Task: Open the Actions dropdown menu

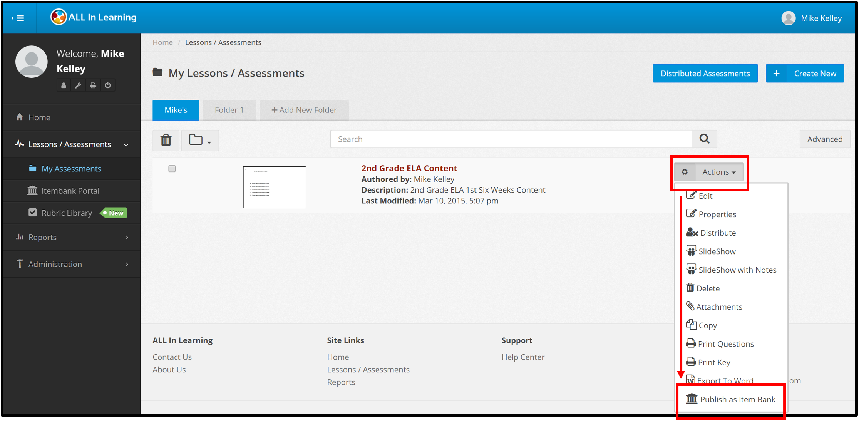Action: click(719, 172)
